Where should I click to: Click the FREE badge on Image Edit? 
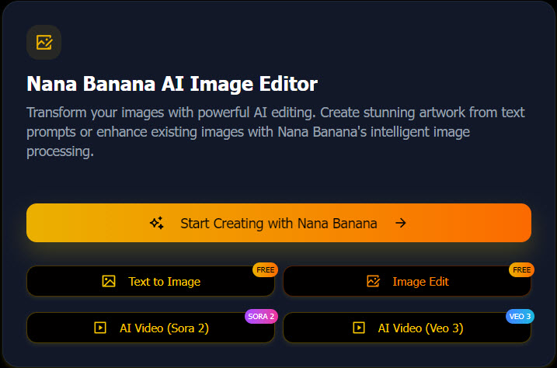(x=522, y=270)
